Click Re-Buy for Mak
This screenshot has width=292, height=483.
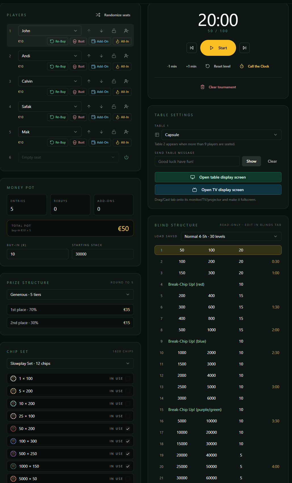[x=58, y=142]
